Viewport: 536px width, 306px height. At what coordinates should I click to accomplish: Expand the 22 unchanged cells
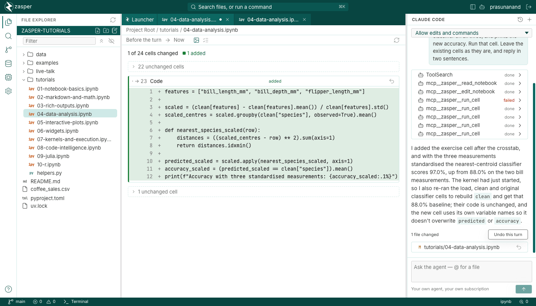(x=263, y=67)
